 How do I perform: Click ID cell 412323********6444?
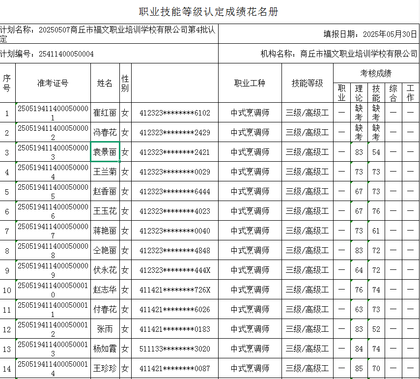point(175,191)
